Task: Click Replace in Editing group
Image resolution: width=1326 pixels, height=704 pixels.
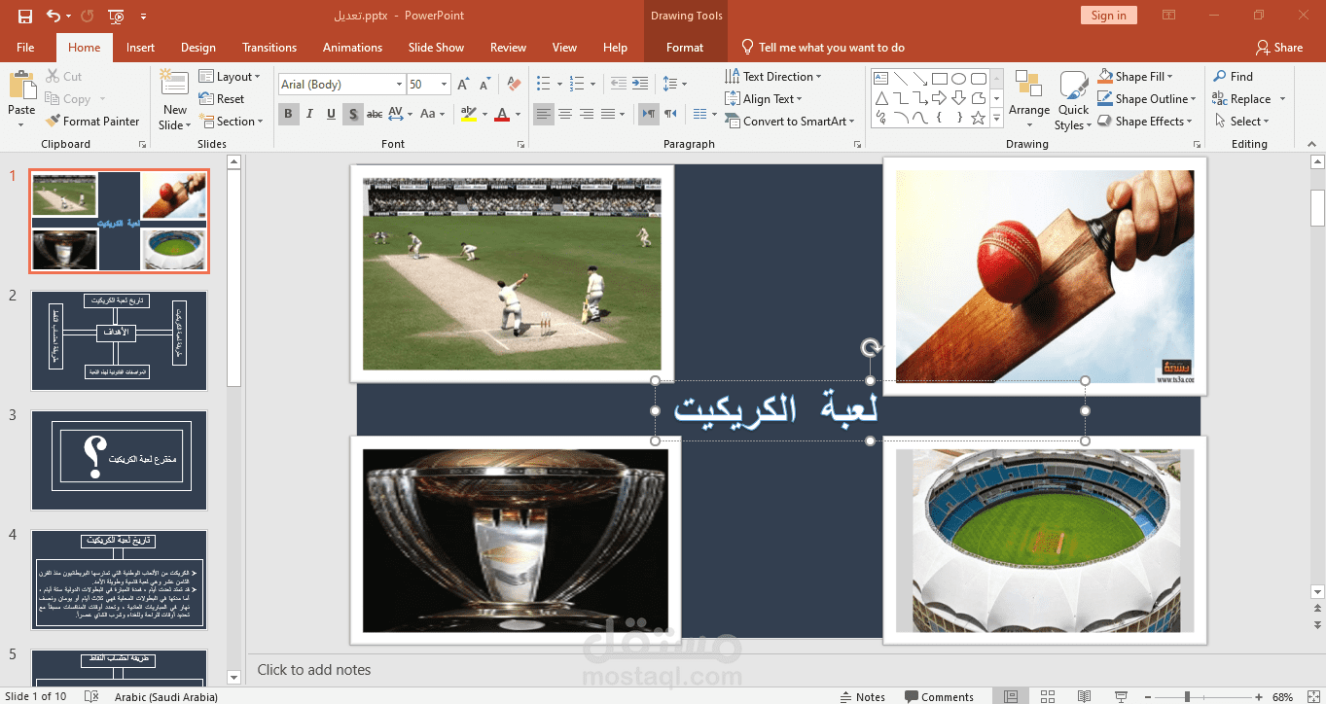Action: (x=1241, y=99)
